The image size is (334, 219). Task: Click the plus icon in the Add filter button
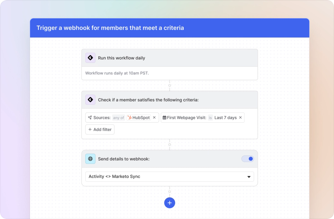tap(90, 129)
